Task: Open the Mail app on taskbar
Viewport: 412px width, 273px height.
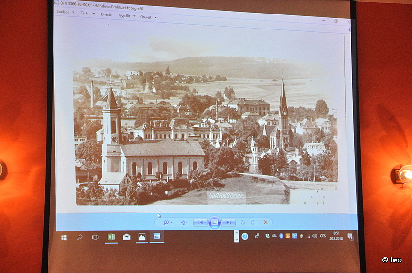Action: coord(127,237)
